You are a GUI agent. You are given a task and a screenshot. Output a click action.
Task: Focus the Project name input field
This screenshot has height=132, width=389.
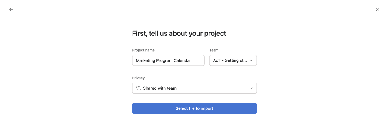click(x=168, y=60)
